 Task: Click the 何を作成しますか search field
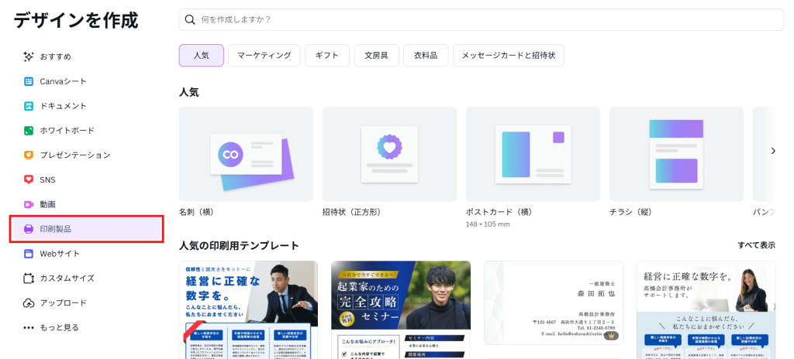pyautogui.click(x=481, y=19)
